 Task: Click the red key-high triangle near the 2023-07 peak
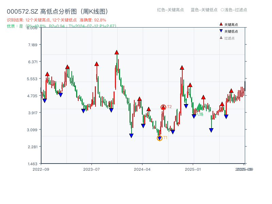point(97,63)
